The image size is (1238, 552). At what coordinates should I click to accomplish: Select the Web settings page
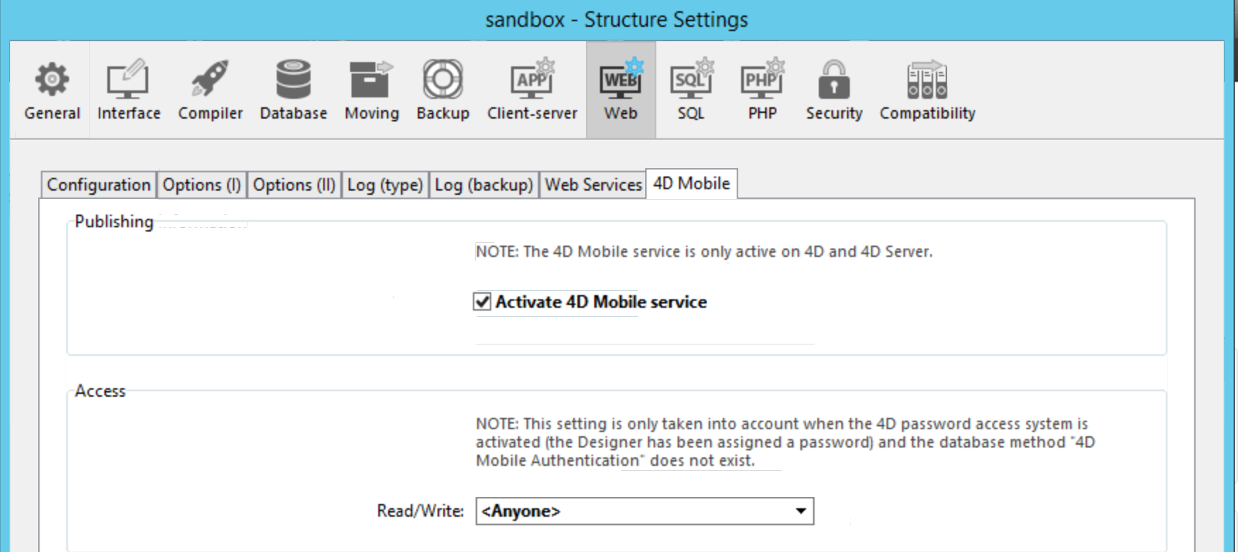click(620, 90)
